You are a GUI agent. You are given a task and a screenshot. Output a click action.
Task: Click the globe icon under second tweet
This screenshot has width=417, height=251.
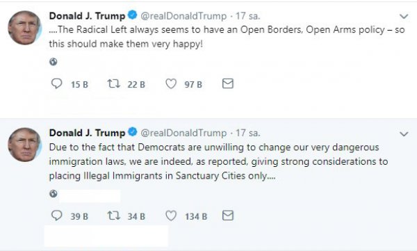pyautogui.click(x=54, y=193)
